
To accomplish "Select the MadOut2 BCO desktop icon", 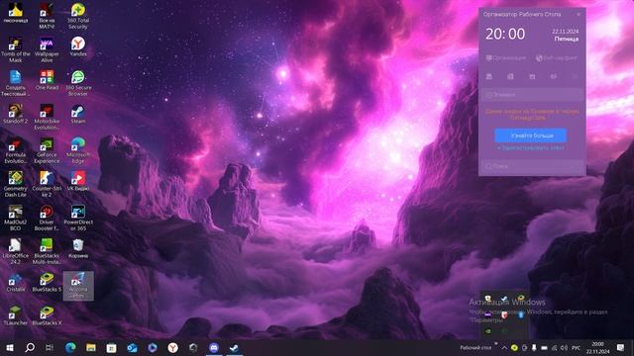I will tap(16, 218).
